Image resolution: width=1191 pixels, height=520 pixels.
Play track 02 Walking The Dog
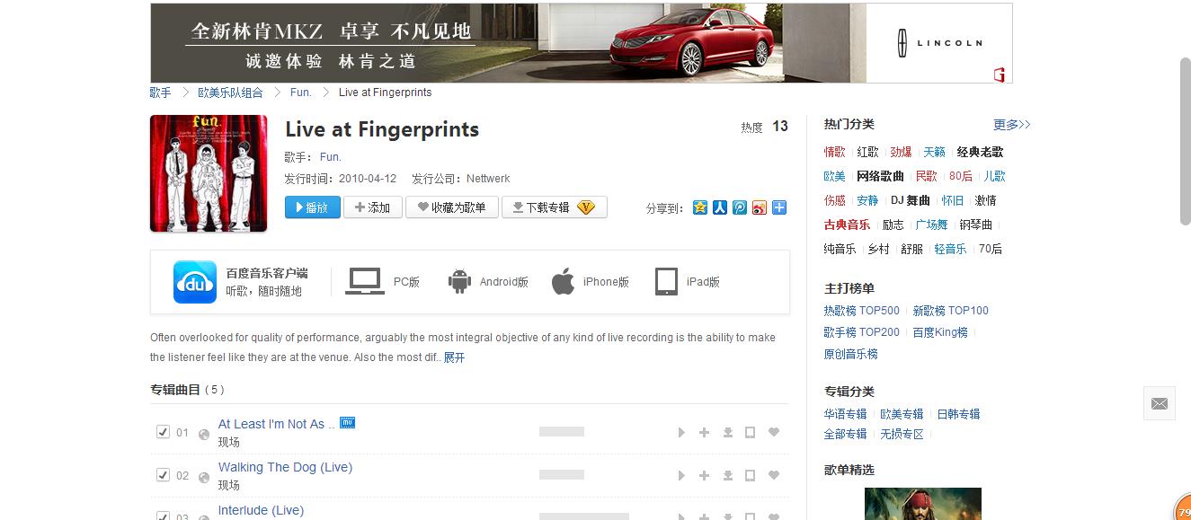(x=681, y=475)
